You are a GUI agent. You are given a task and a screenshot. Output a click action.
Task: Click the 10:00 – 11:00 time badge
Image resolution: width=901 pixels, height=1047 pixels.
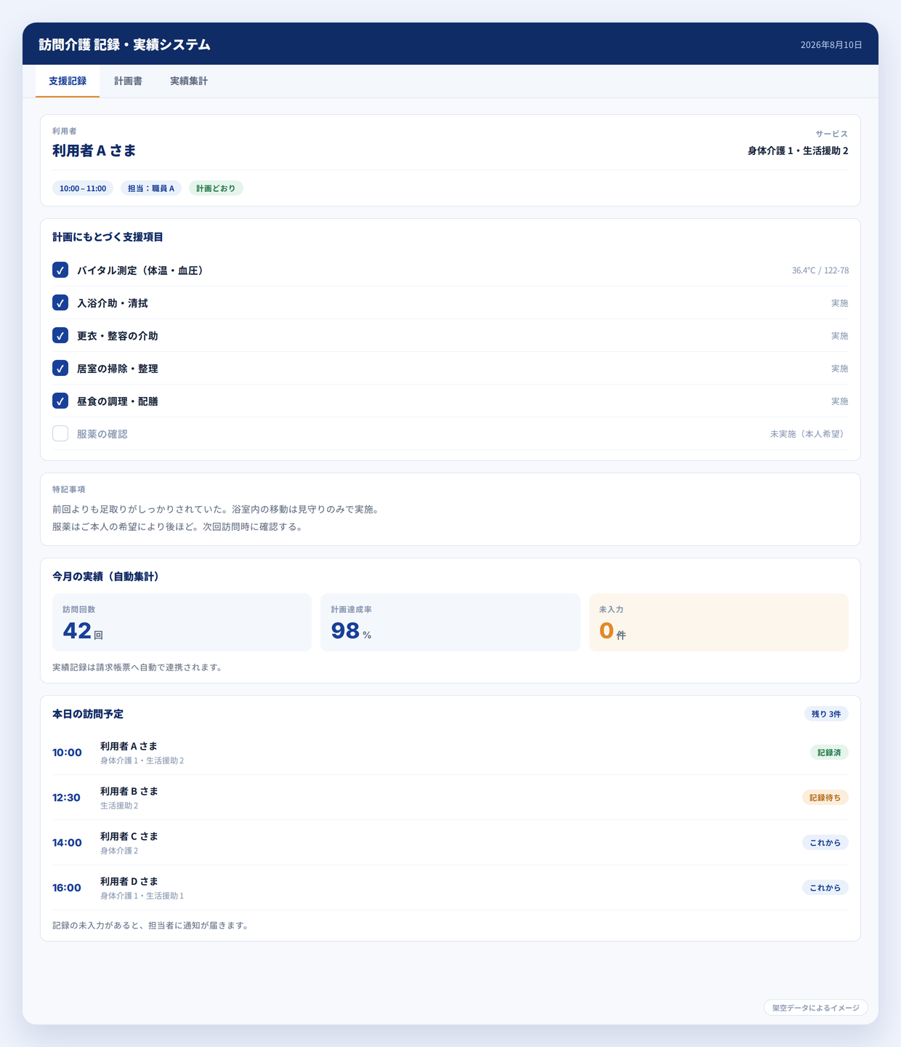[x=83, y=188]
